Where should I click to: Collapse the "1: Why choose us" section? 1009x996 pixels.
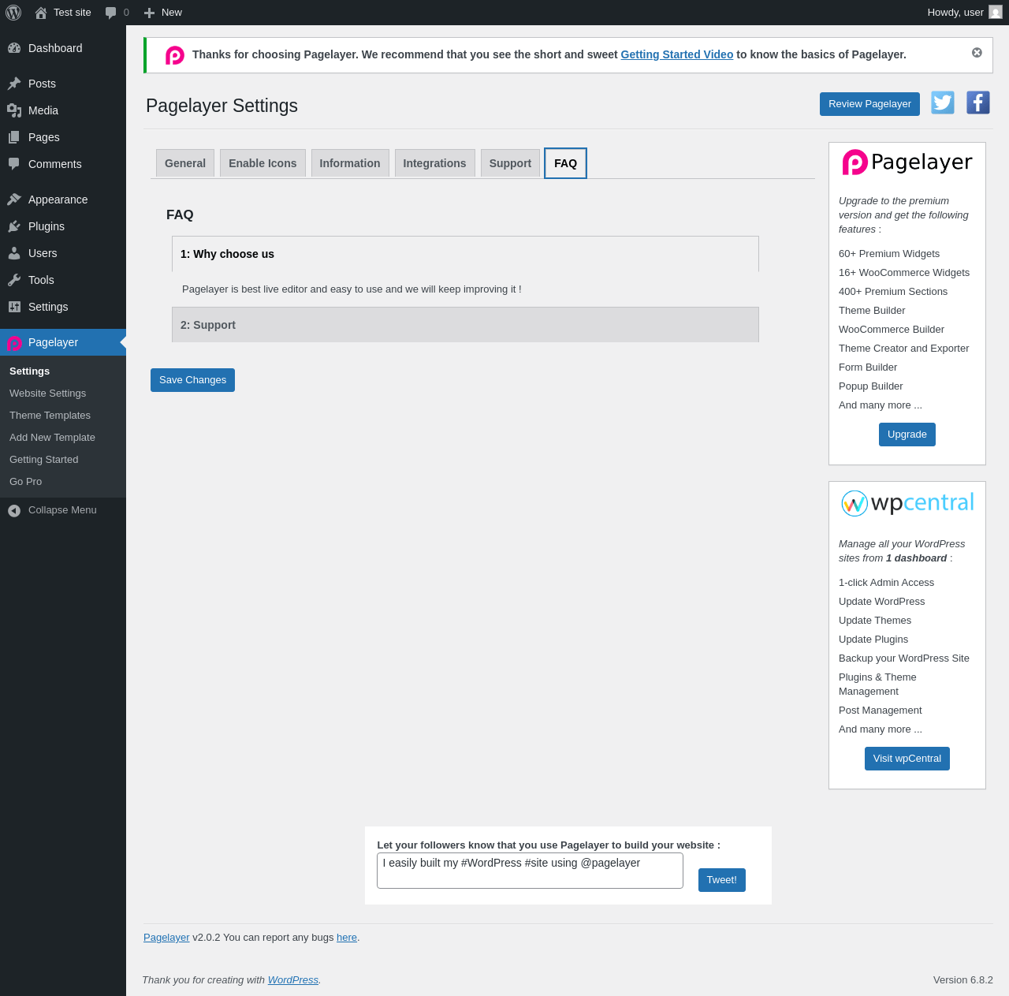click(x=465, y=254)
